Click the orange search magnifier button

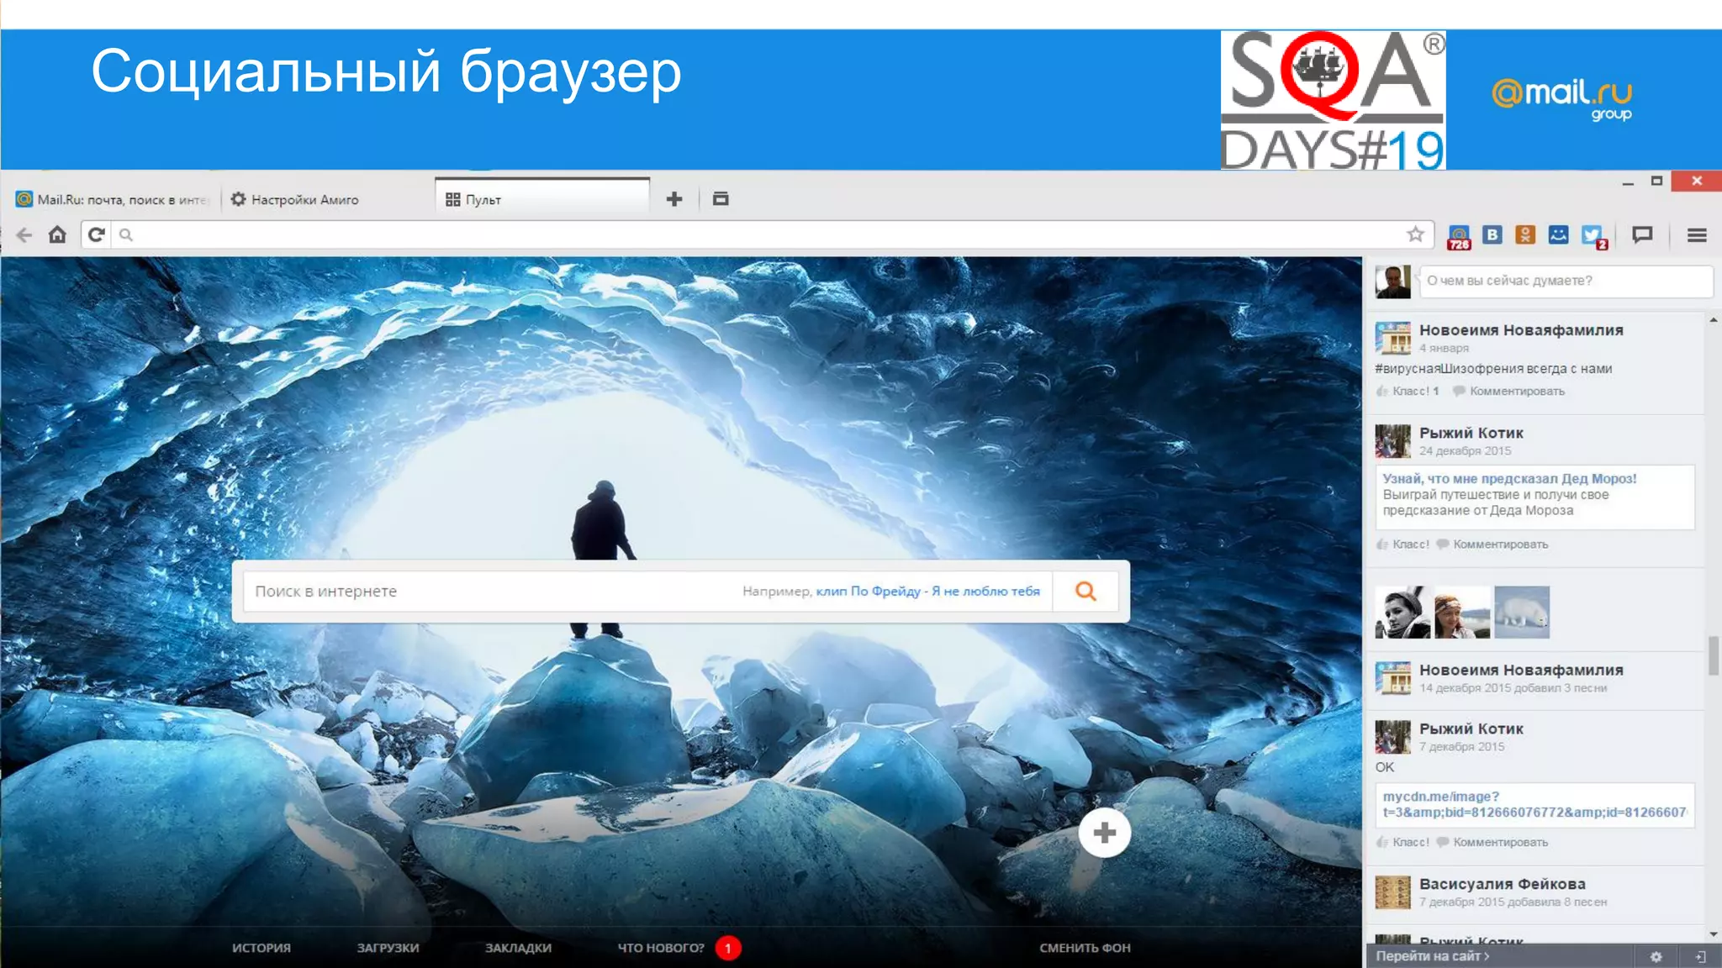click(x=1085, y=592)
